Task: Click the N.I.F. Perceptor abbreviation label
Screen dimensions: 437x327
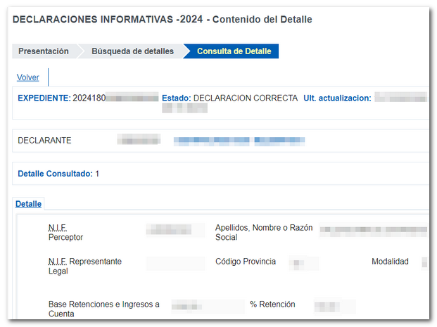Action: 57,228
